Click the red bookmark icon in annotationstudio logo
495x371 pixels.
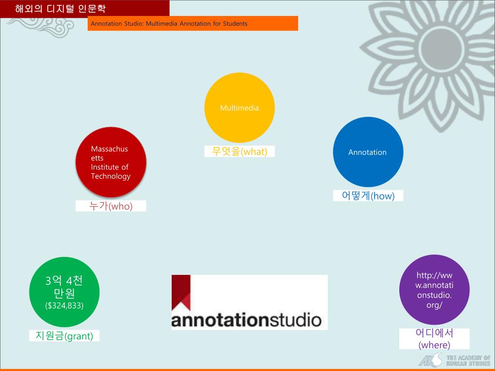point(181,292)
